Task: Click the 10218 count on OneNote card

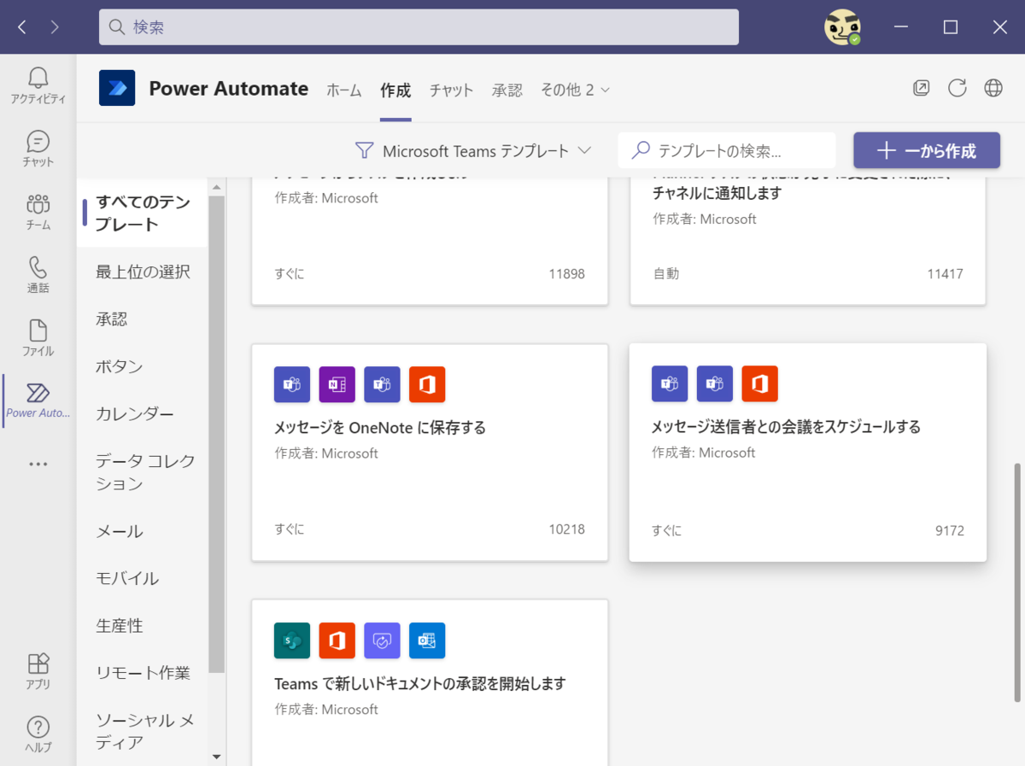Action: [x=567, y=529]
